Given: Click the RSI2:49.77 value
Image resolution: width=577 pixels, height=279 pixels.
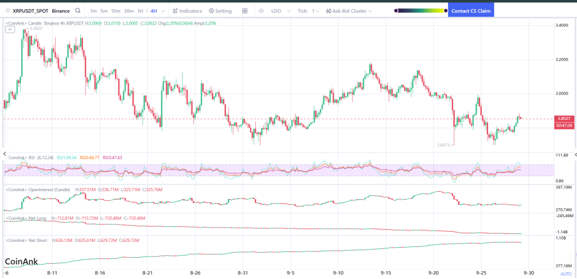Looking at the screenshot, I should point(90,157).
